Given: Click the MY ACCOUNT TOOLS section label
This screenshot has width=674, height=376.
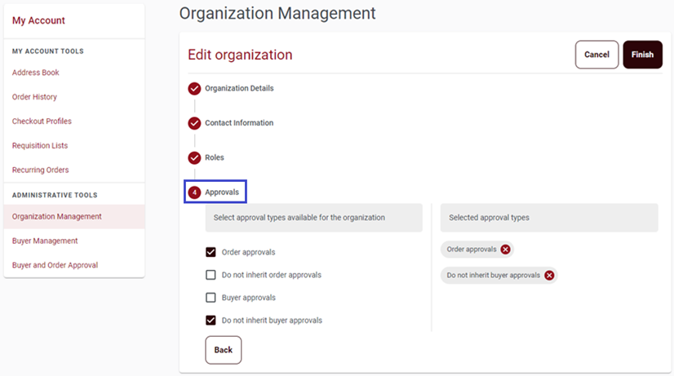Looking at the screenshot, I should pos(47,51).
